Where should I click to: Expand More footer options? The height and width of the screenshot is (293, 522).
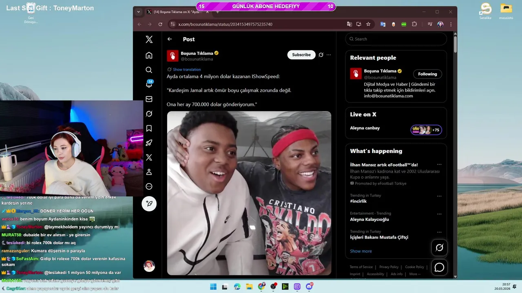(x=415, y=274)
